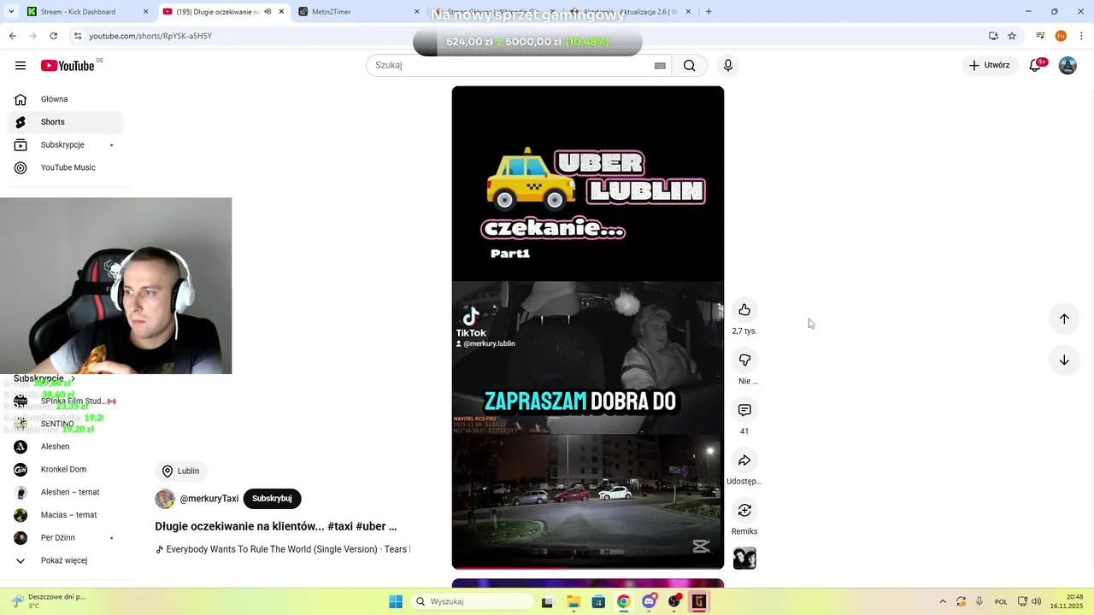Click the address bar URL
Screen dimensions: 1094x615
click(150, 36)
